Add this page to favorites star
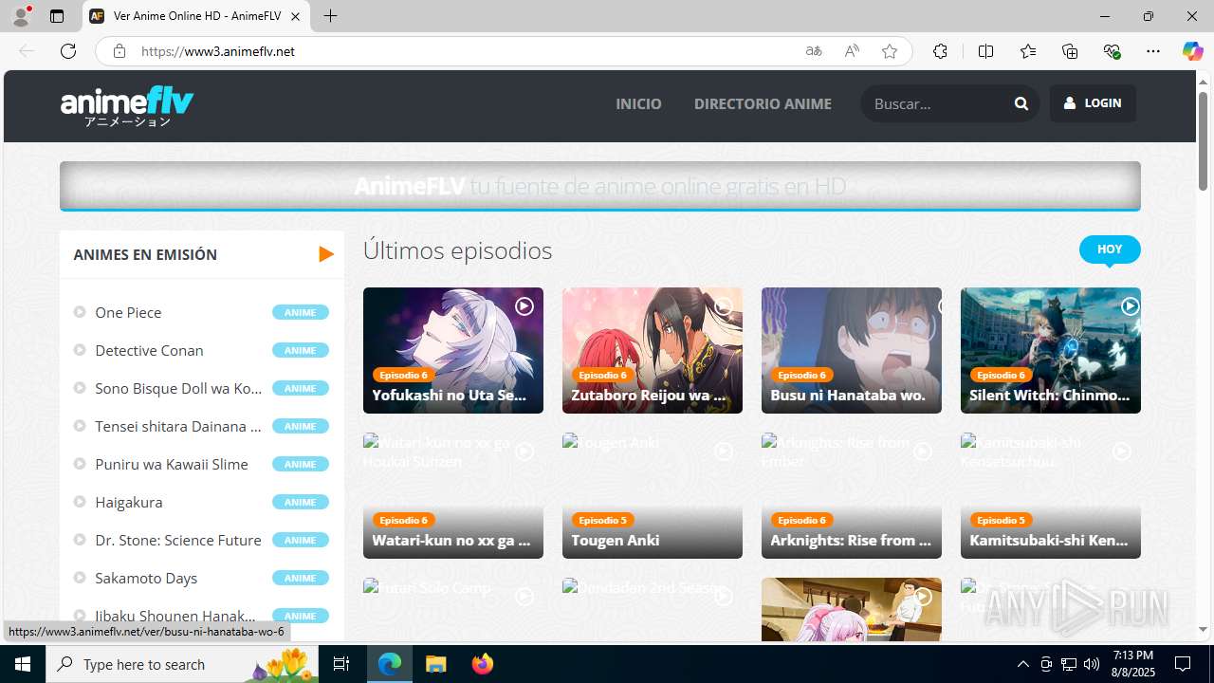 point(889,51)
